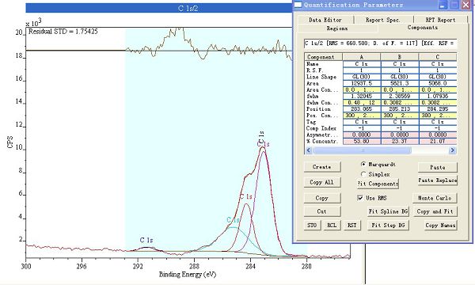Click the C 1s/2 spectrum title bar

159,8
